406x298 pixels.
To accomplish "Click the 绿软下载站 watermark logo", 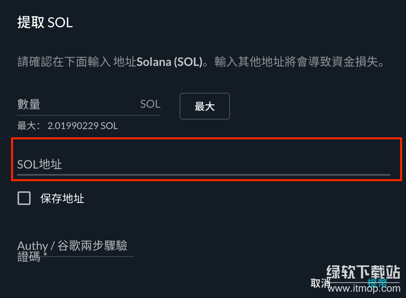I will [363, 272].
